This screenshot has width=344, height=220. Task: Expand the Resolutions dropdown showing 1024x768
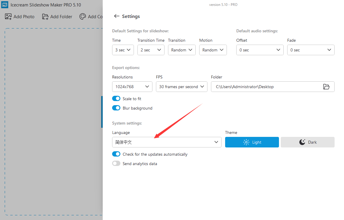(132, 87)
